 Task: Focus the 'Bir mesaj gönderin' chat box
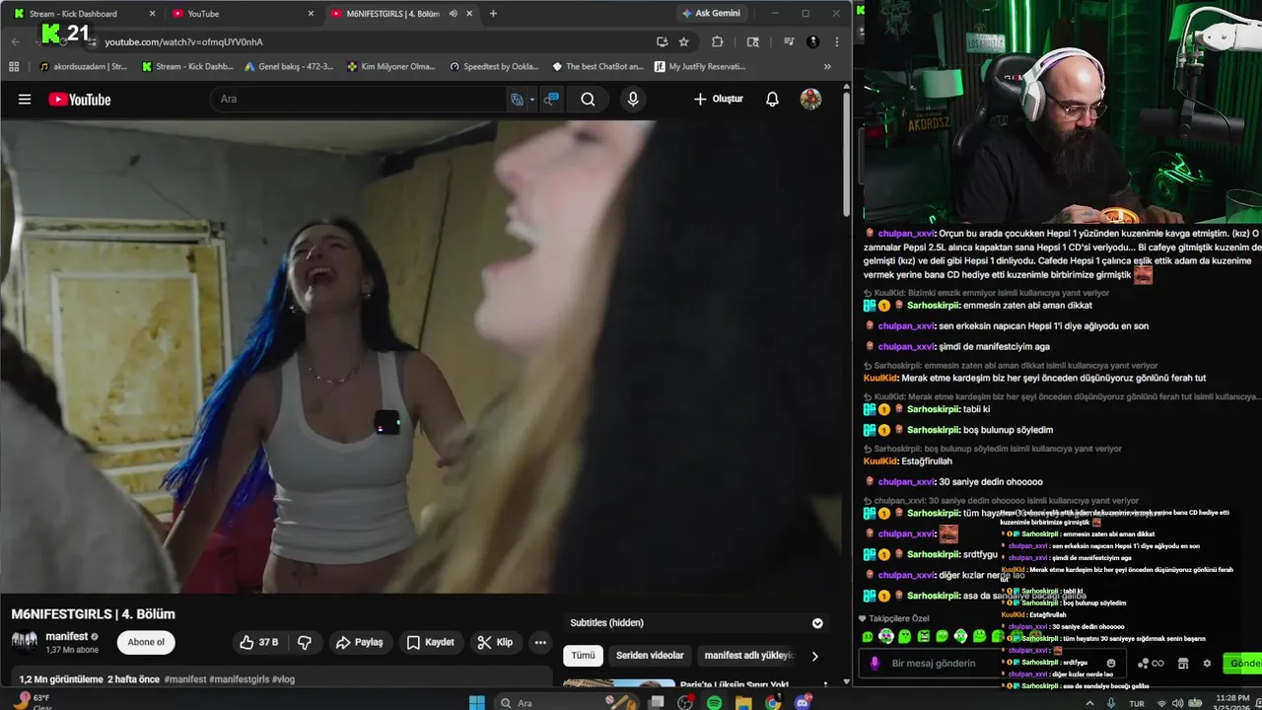coord(991,663)
